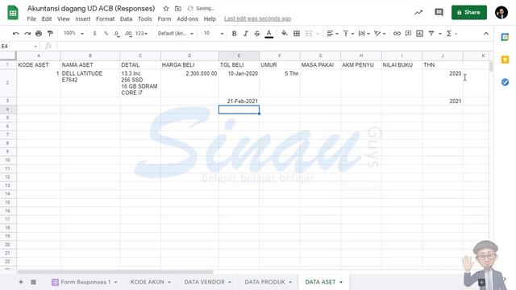This screenshot has width=516, height=290.
Task: Open text wrapping dropdown
Action: [x=364, y=34]
